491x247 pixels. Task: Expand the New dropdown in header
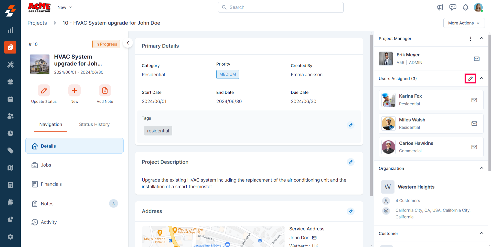tap(65, 7)
